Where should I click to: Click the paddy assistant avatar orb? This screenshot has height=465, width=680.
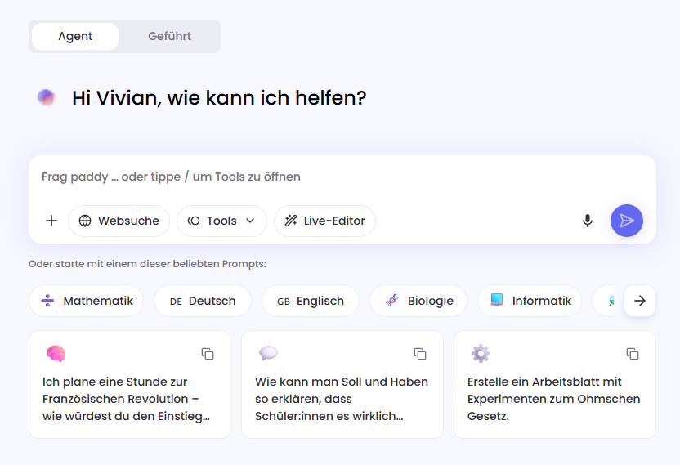pos(47,98)
